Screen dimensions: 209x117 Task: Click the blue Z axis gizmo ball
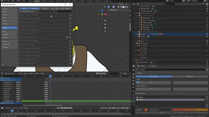click(x=102, y=10)
